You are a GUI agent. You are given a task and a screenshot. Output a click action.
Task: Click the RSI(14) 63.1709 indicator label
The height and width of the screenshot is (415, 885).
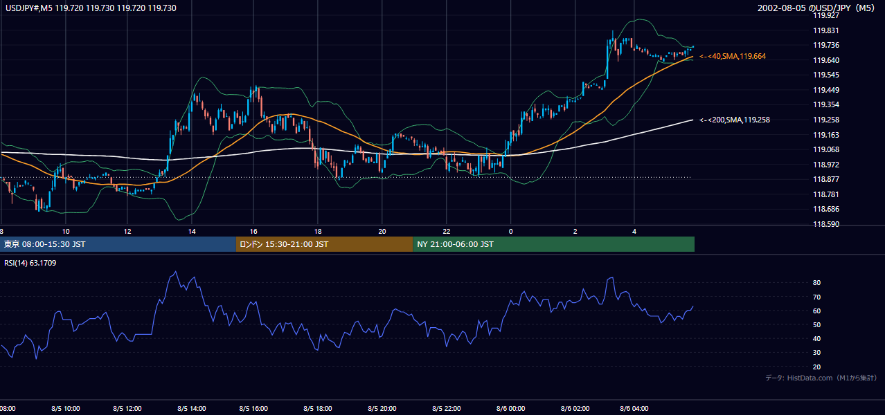29,263
